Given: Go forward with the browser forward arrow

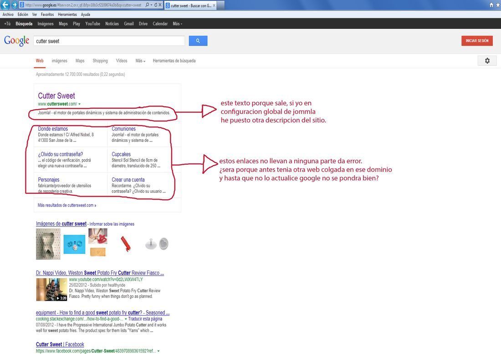Looking at the screenshot, I should click(15, 5).
